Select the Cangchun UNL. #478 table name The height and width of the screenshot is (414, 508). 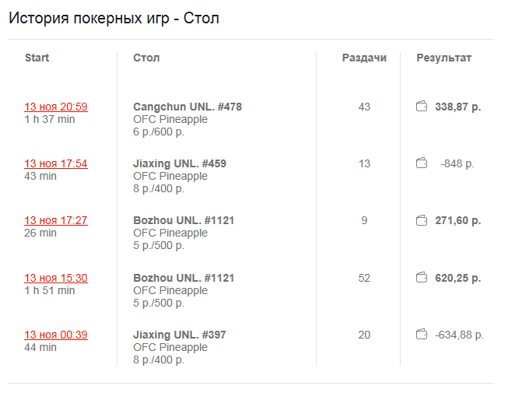(187, 107)
